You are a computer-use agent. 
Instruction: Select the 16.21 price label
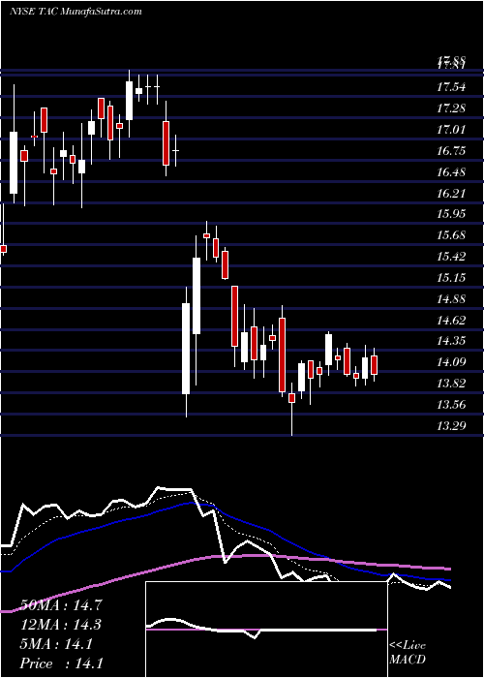click(x=451, y=194)
